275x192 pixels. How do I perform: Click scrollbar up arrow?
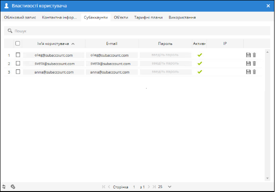pyautogui.click(x=267, y=52)
